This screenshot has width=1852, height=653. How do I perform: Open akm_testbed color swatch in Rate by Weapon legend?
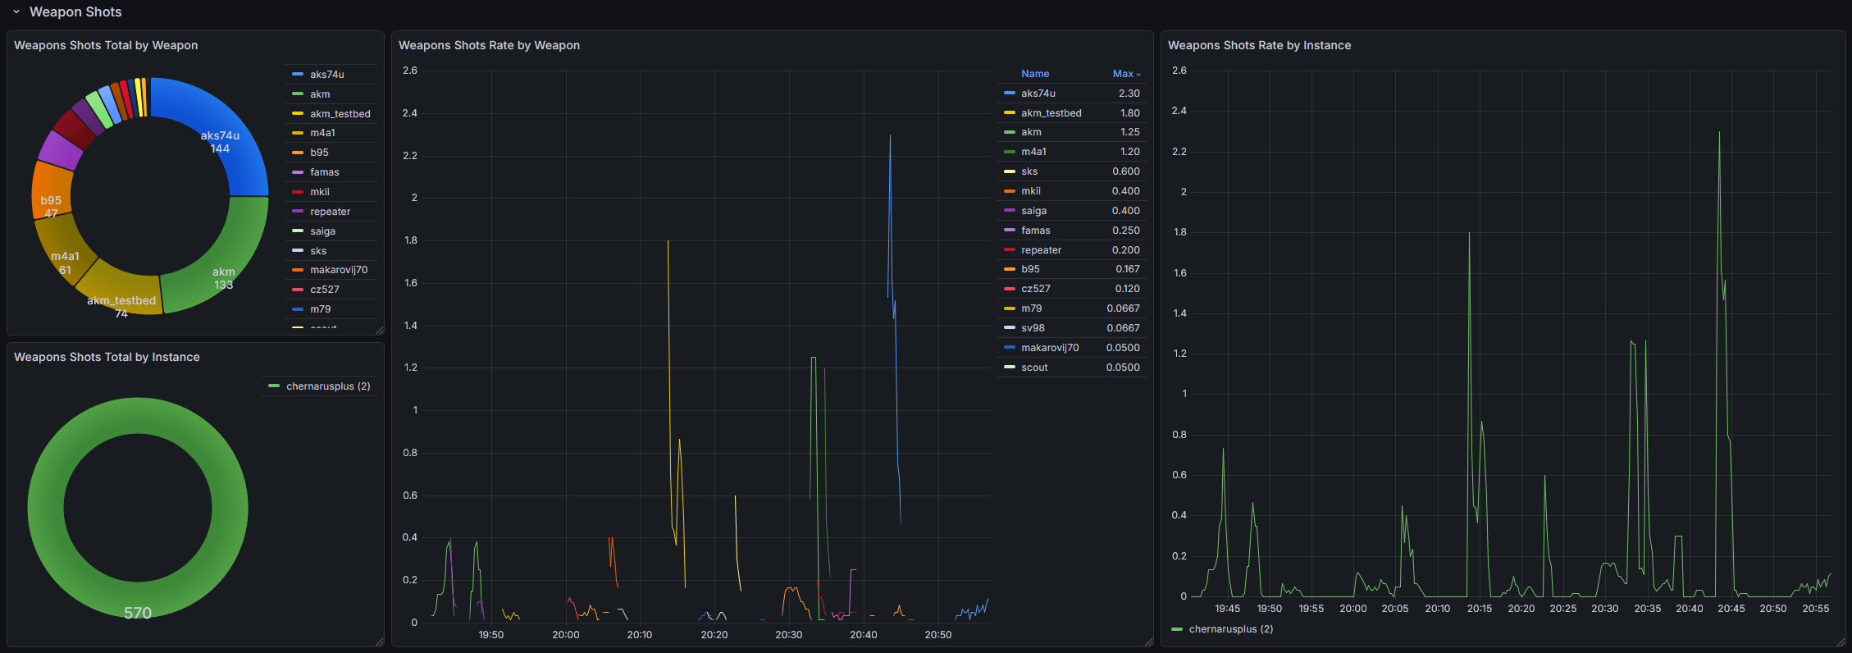(x=1010, y=113)
